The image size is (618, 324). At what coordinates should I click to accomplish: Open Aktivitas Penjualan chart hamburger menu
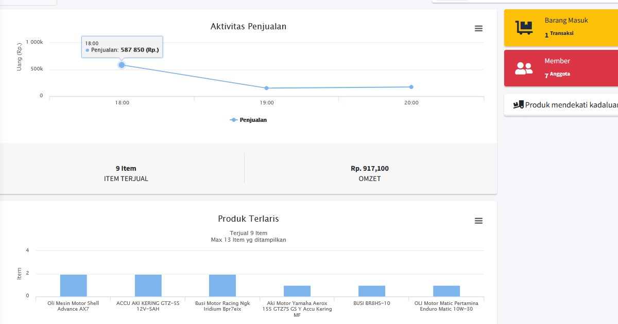point(478,29)
